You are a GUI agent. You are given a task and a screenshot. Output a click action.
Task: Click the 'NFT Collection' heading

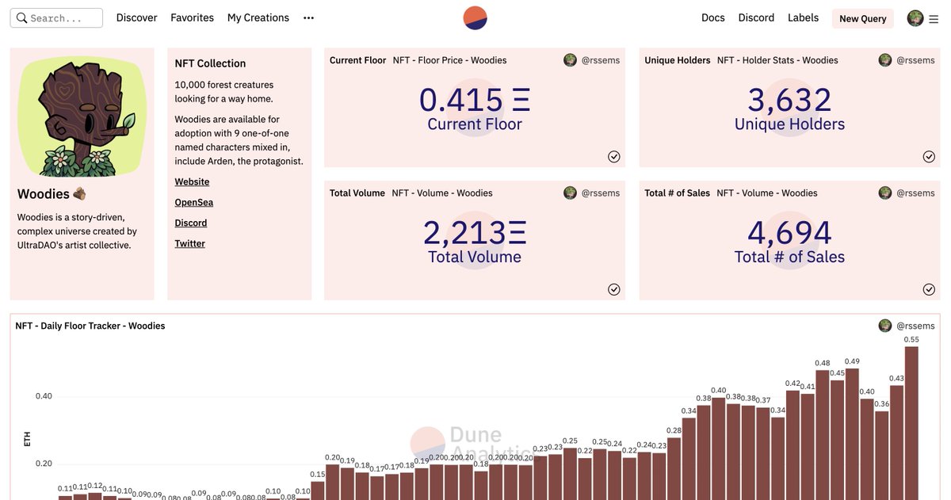(211, 63)
